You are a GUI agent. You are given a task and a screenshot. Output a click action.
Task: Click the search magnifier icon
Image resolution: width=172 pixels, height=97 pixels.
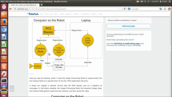click(161, 9)
